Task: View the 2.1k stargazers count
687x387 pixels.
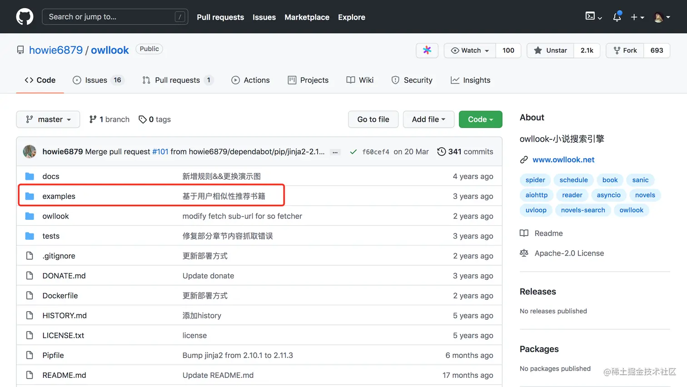Action: pyautogui.click(x=587, y=50)
